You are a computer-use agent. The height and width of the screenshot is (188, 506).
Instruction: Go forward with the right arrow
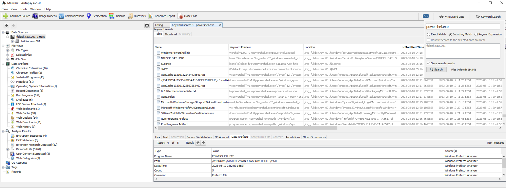click(14, 26)
